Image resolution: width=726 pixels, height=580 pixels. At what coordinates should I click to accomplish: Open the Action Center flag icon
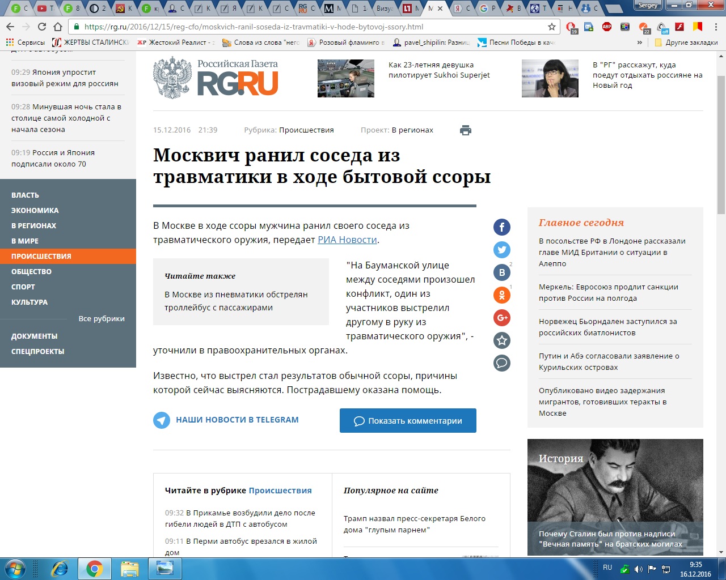click(652, 569)
